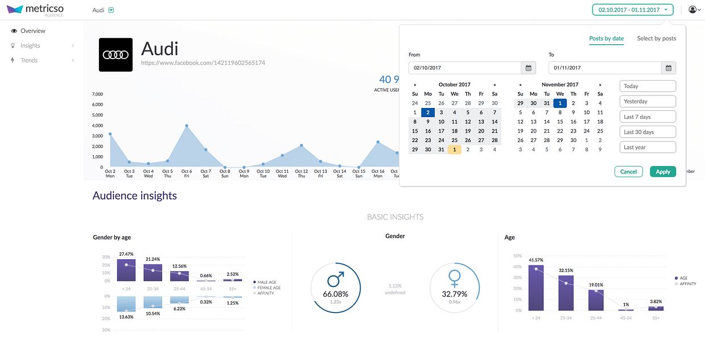
Task: Click the Oct 6 peak point on chart
Action: (187, 126)
